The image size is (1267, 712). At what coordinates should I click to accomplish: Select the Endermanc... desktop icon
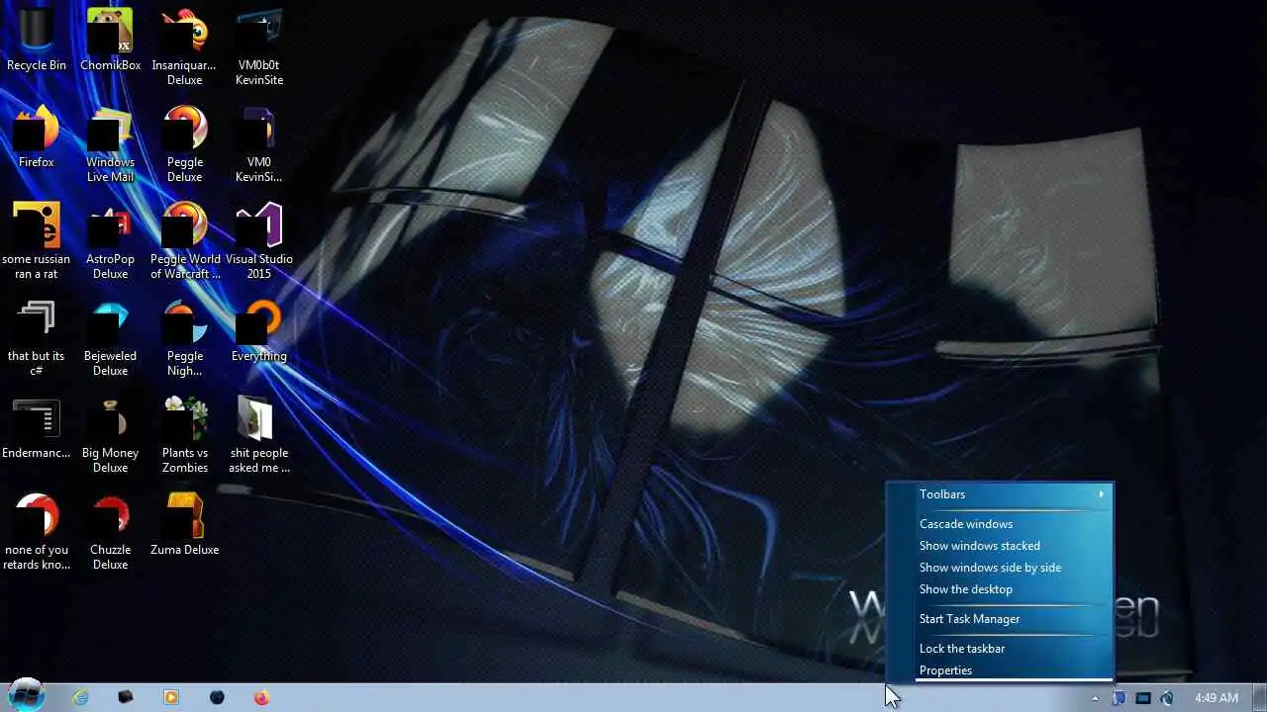[37, 427]
